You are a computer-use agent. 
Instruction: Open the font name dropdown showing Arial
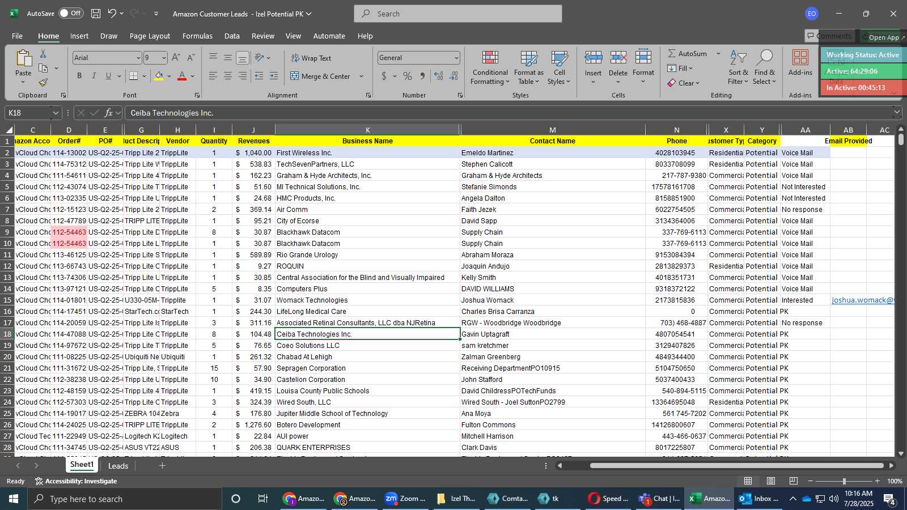[x=138, y=58]
